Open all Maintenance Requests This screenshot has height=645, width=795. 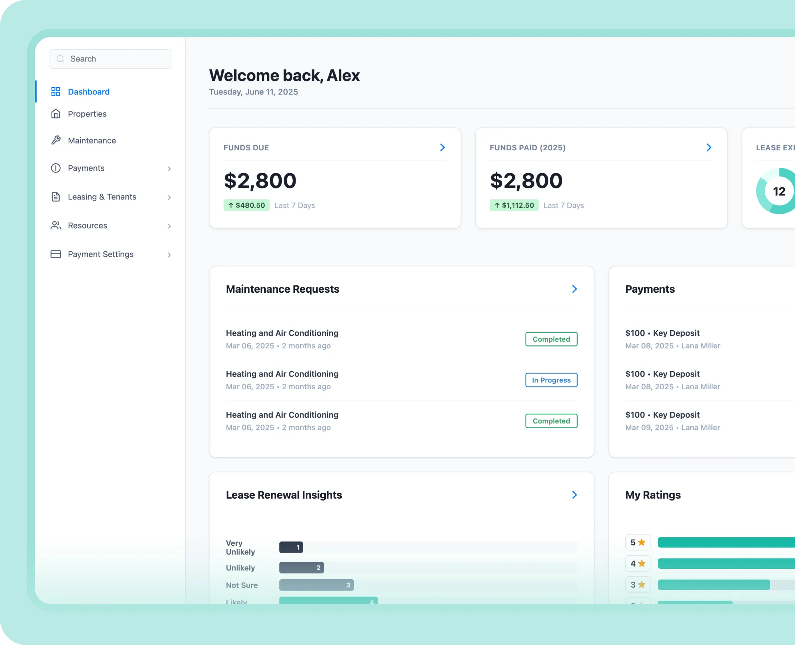(x=574, y=289)
